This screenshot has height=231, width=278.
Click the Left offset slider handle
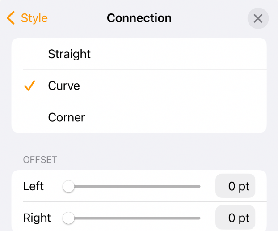[68, 186]
